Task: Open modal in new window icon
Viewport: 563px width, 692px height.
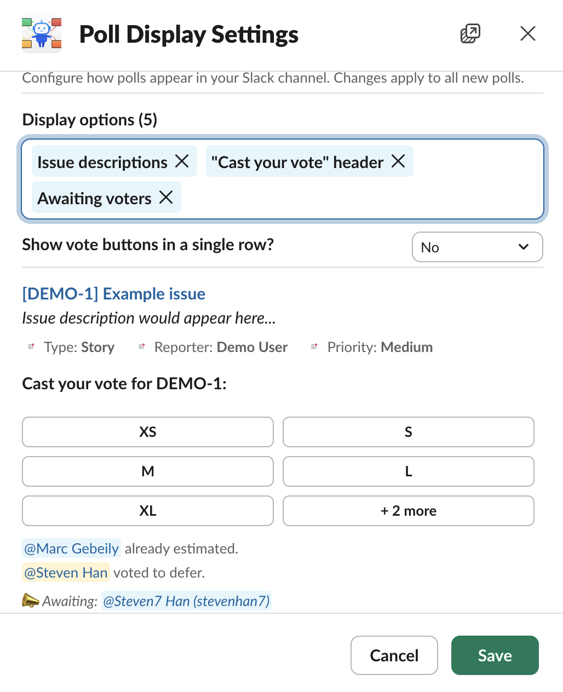Action: [470, 34]
